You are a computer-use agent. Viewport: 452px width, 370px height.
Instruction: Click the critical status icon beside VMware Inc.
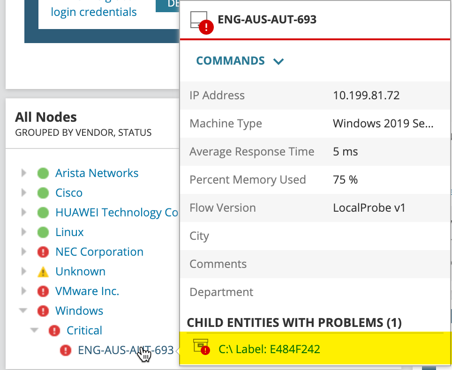pyautogui.click(x=43, y=291)
